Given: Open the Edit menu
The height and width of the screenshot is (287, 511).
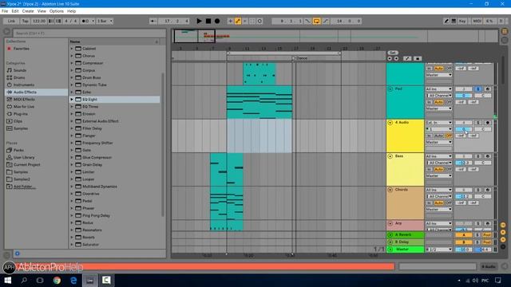Looking at the screenshot, I should (15, 11).
